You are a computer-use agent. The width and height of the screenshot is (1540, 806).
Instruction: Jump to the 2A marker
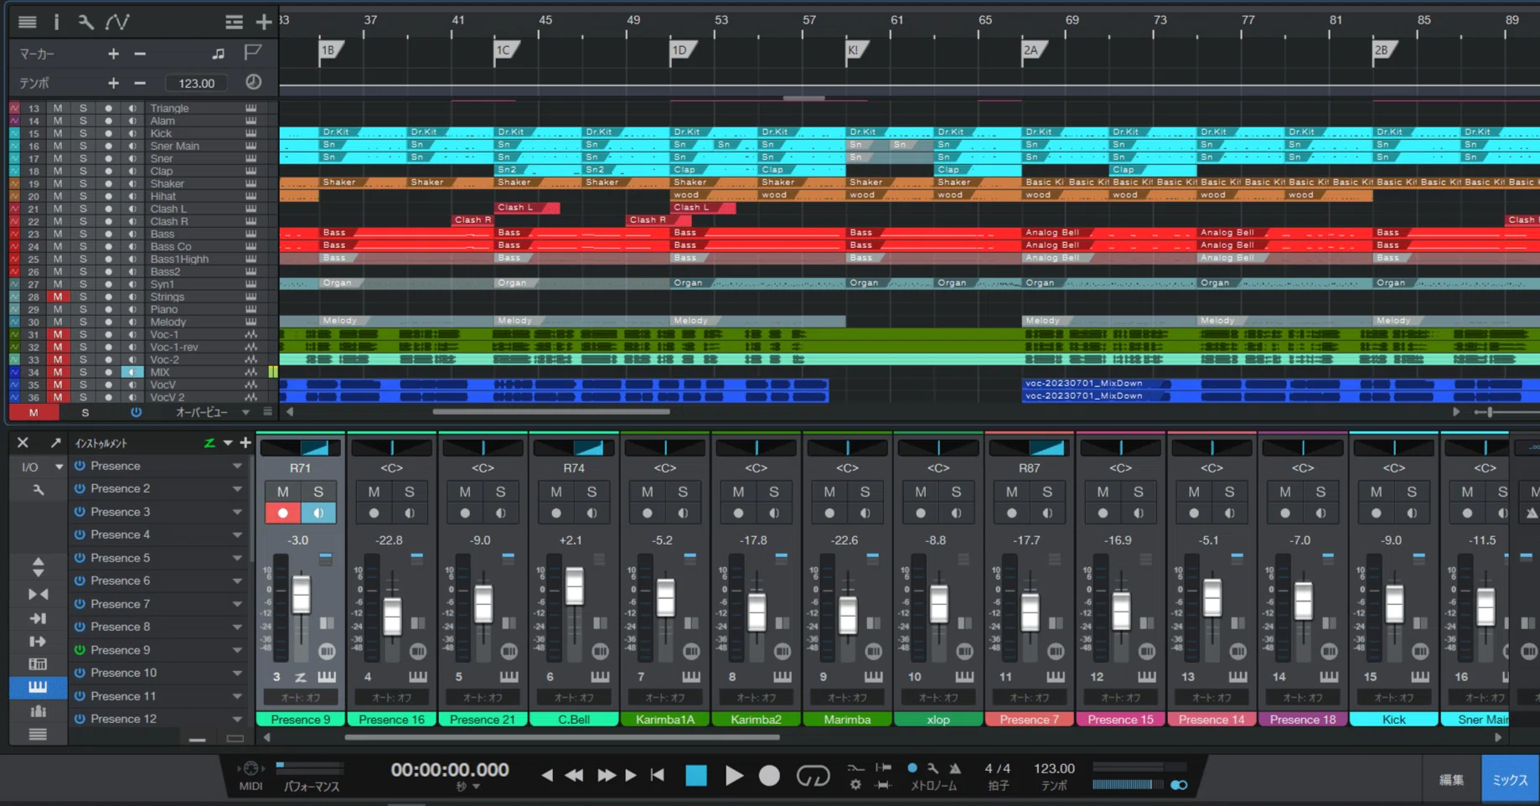click(1033, 51)
